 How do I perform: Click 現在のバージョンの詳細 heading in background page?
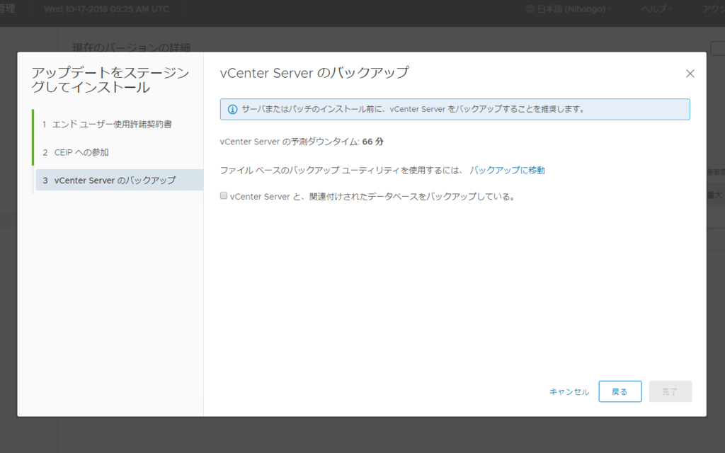tap(131, 47)
